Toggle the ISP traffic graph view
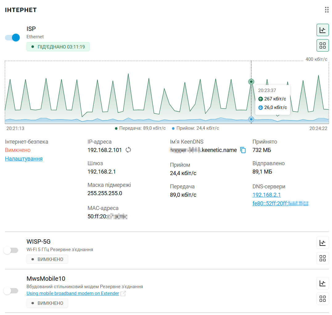 point(322,30)
